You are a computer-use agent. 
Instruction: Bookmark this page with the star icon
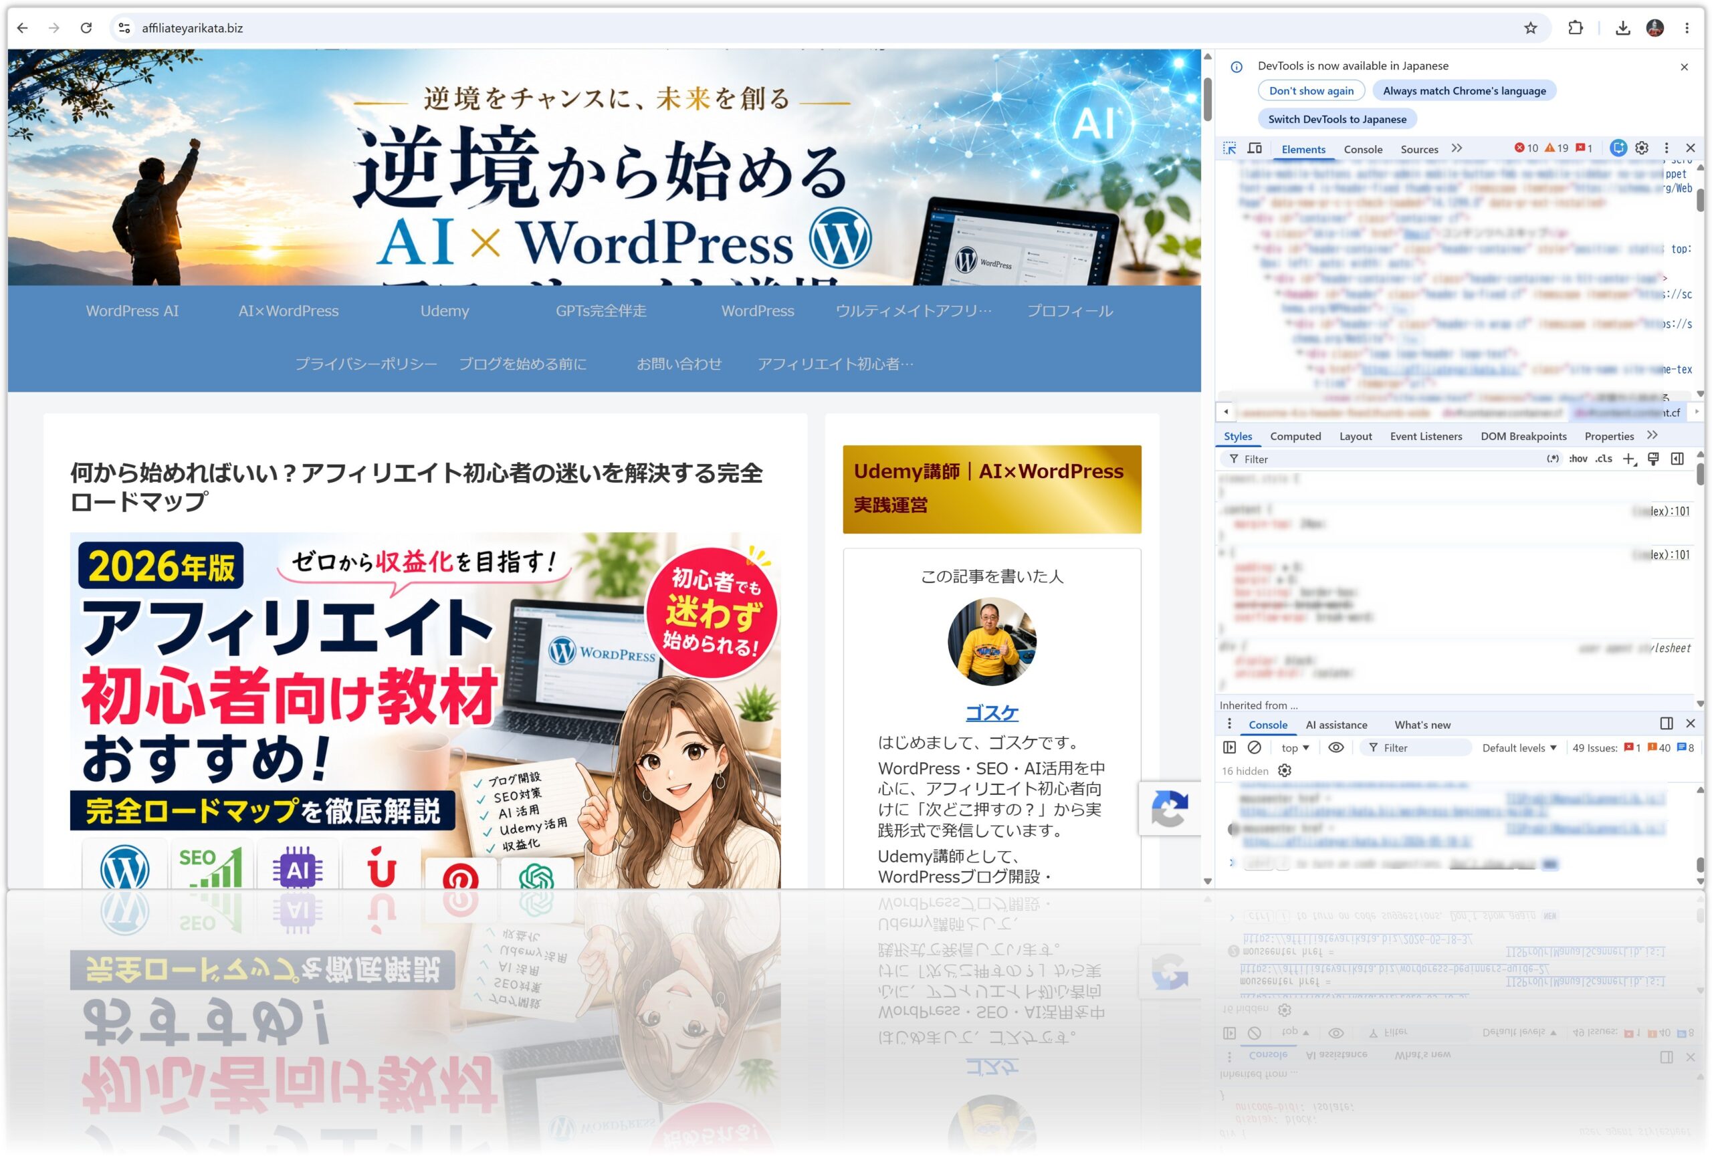pyautogui.click(x=1530, y=28)
